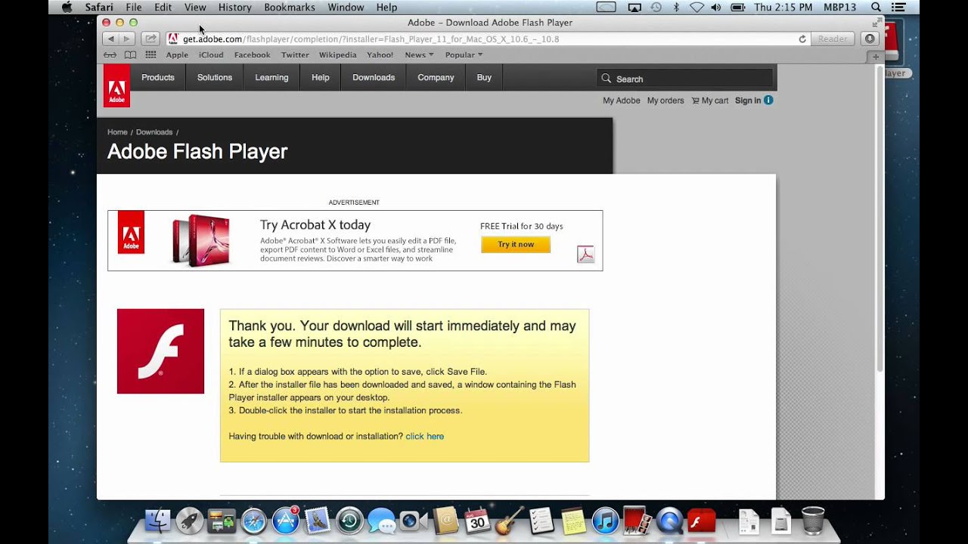This screenshot has height=544, width=968.
Task: Open Notification Center list icon
Action: pyautogui.click(x=897, y=7)
